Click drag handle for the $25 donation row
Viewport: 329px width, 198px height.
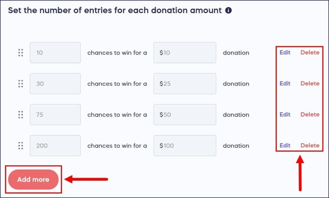coord(21,84)
